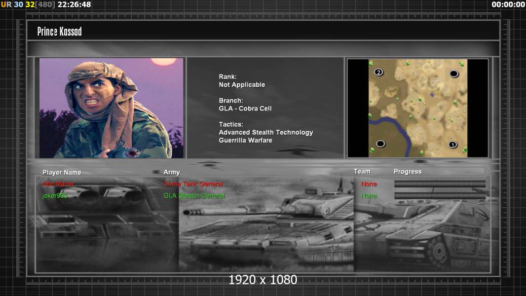526x296 pixels.
Task: Click the 'Rank:' label
Action: (x=228, y=77)
